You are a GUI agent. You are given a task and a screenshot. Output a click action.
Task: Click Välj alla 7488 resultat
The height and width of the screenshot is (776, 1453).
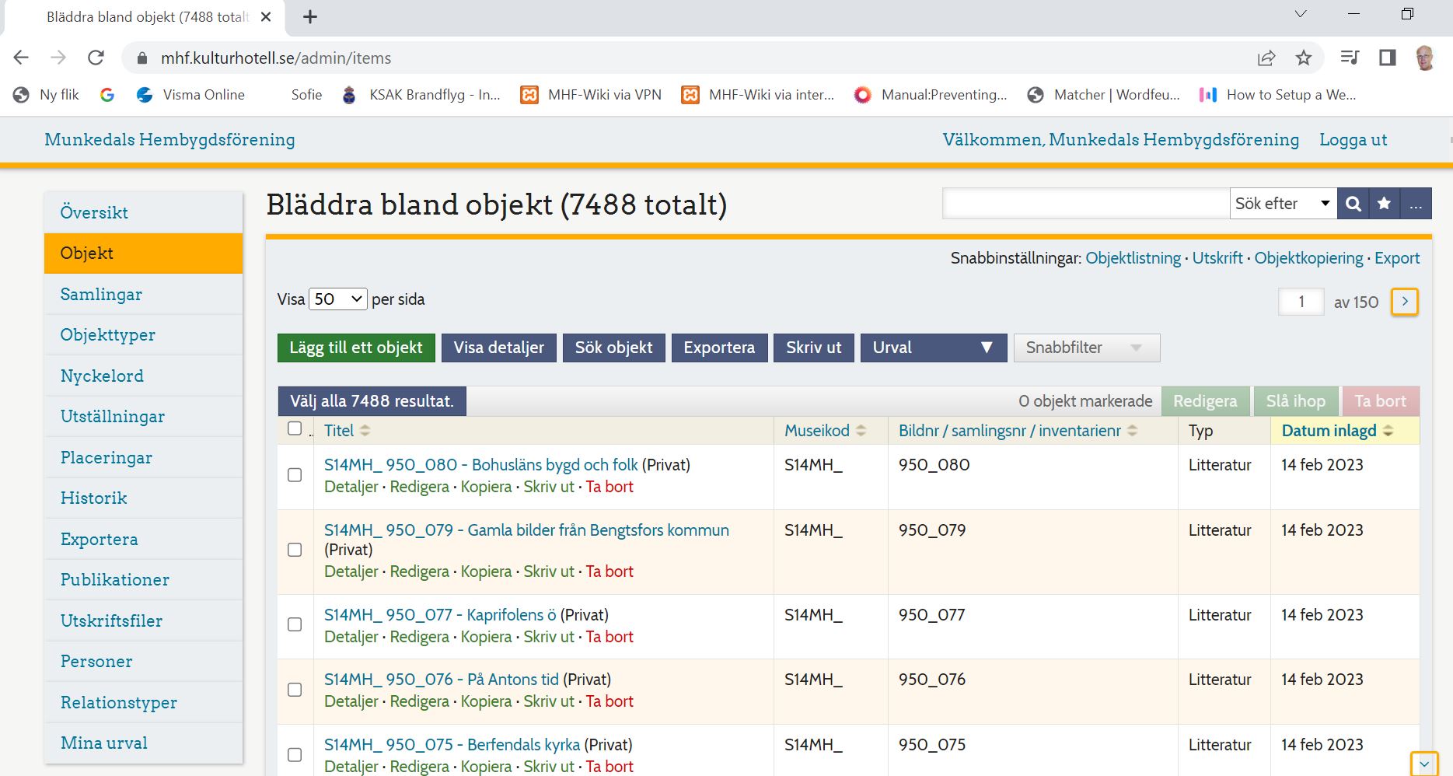[x=372, y=401]
